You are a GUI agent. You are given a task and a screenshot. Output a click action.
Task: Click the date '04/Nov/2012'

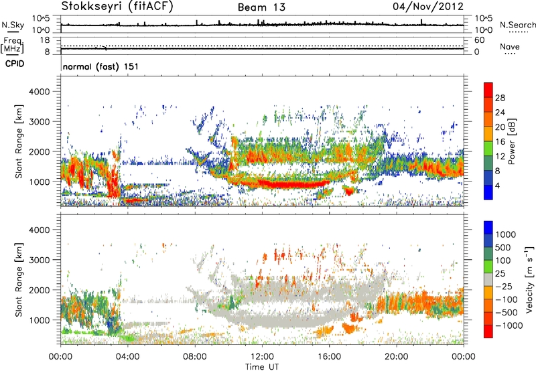(428, 7)
